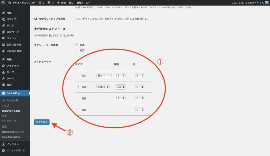Open the monthly hour dropdown showing 3

[x=120, y=76]
